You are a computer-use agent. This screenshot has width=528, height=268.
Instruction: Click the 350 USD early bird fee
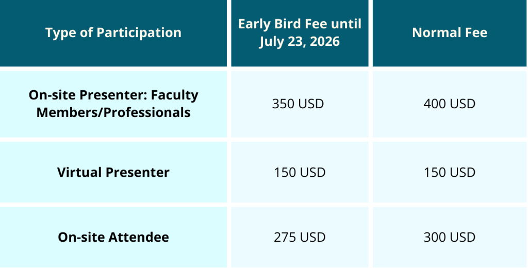(x=298, y=104)
